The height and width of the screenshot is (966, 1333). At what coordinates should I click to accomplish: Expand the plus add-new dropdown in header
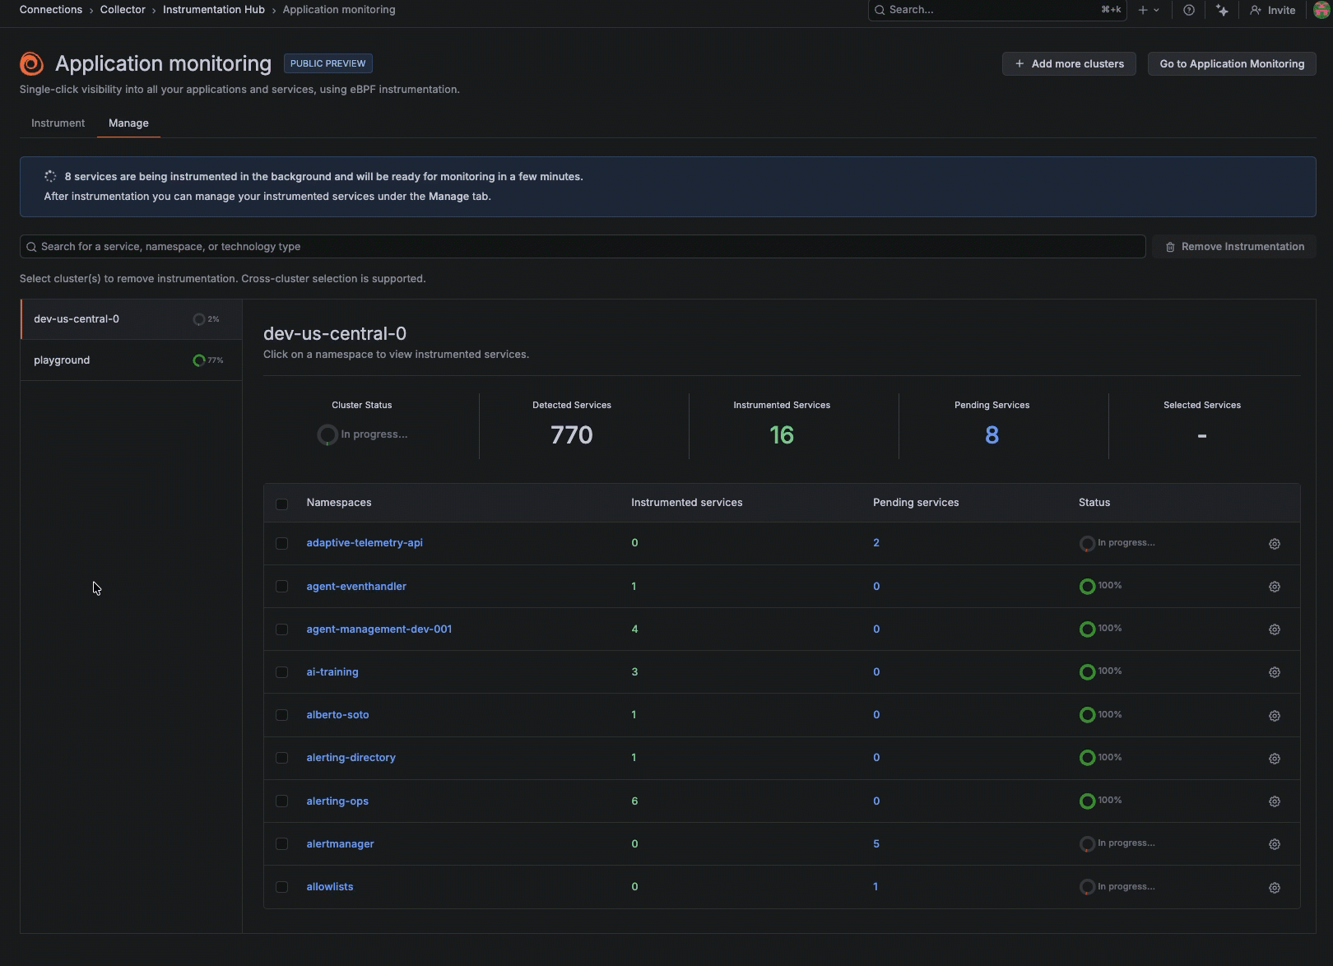1148,10
